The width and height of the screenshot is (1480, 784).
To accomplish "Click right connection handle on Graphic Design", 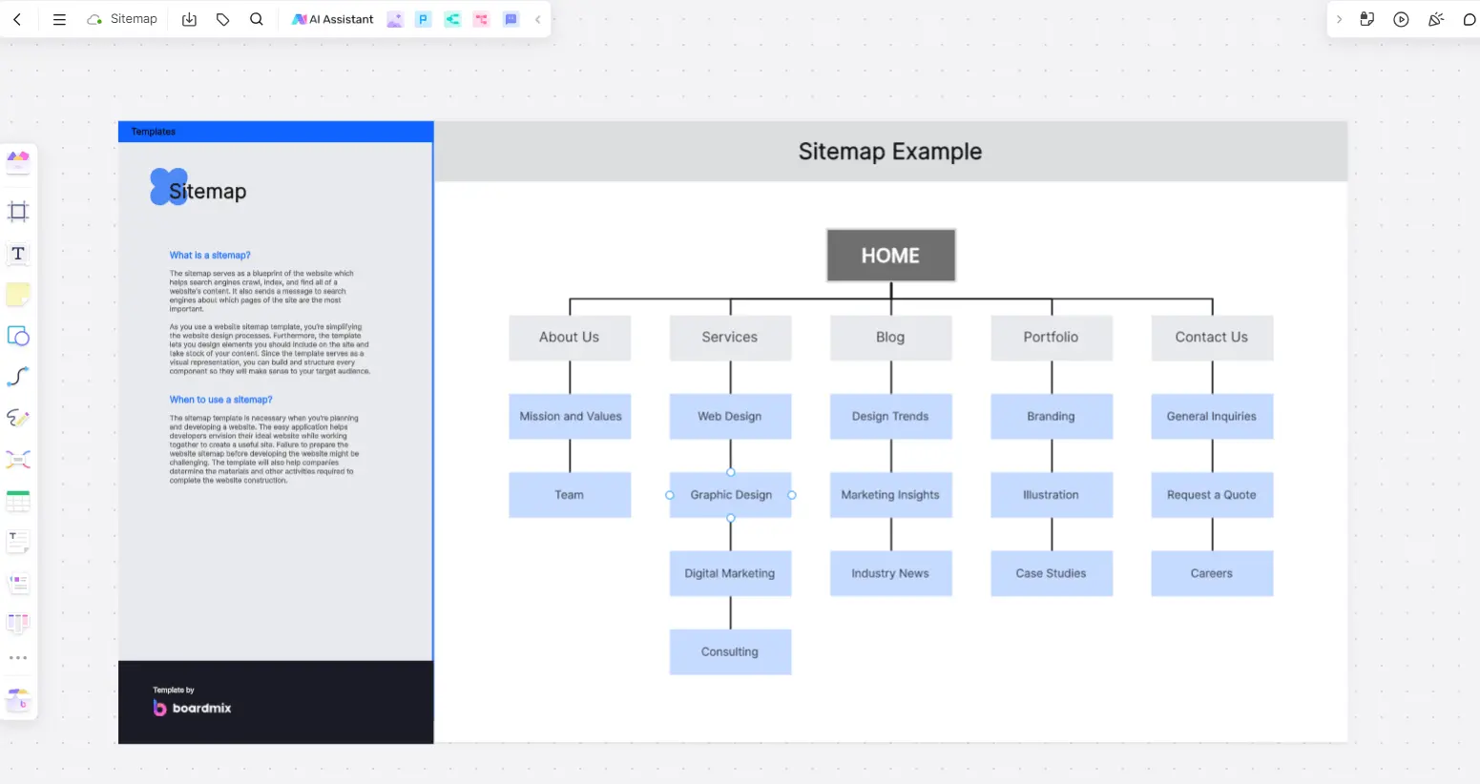I will pos(792,495).
